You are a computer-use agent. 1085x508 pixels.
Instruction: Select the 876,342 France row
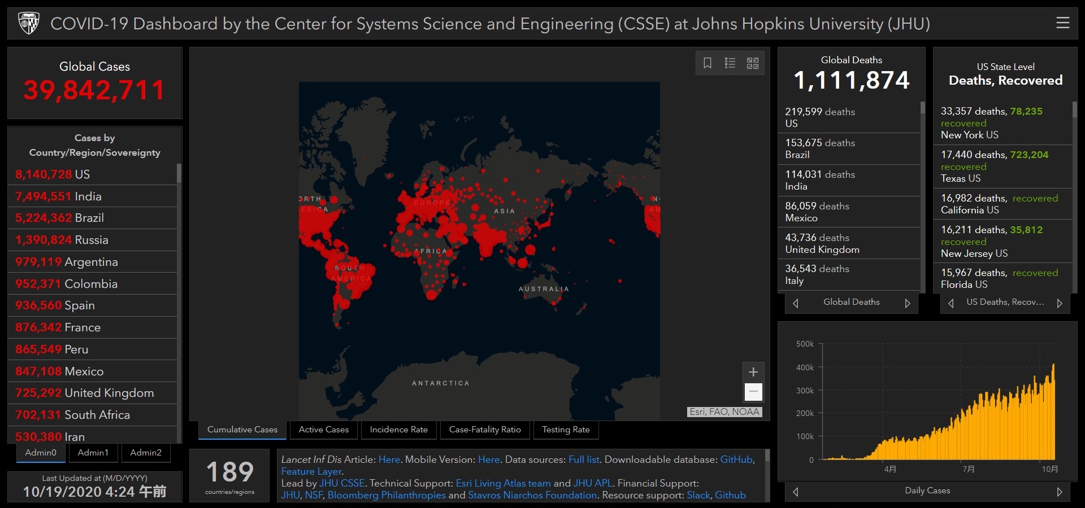click(x=93, y=327)
